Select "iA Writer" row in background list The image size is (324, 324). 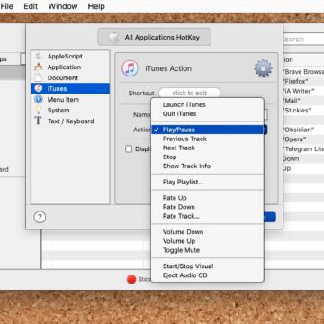click(x=303, y=91)
